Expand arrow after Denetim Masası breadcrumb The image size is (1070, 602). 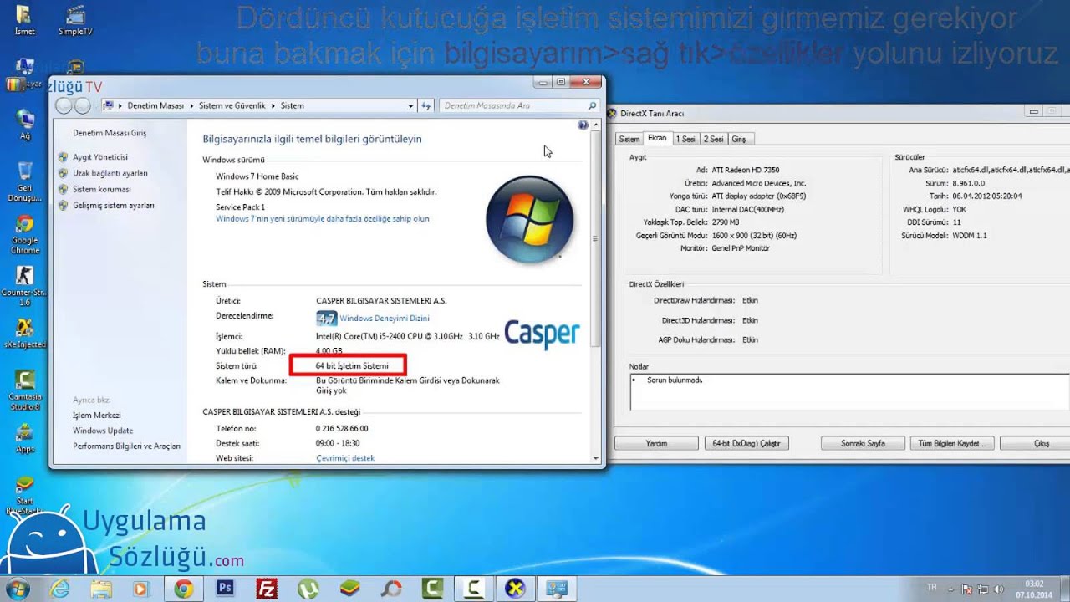[192, 106]
